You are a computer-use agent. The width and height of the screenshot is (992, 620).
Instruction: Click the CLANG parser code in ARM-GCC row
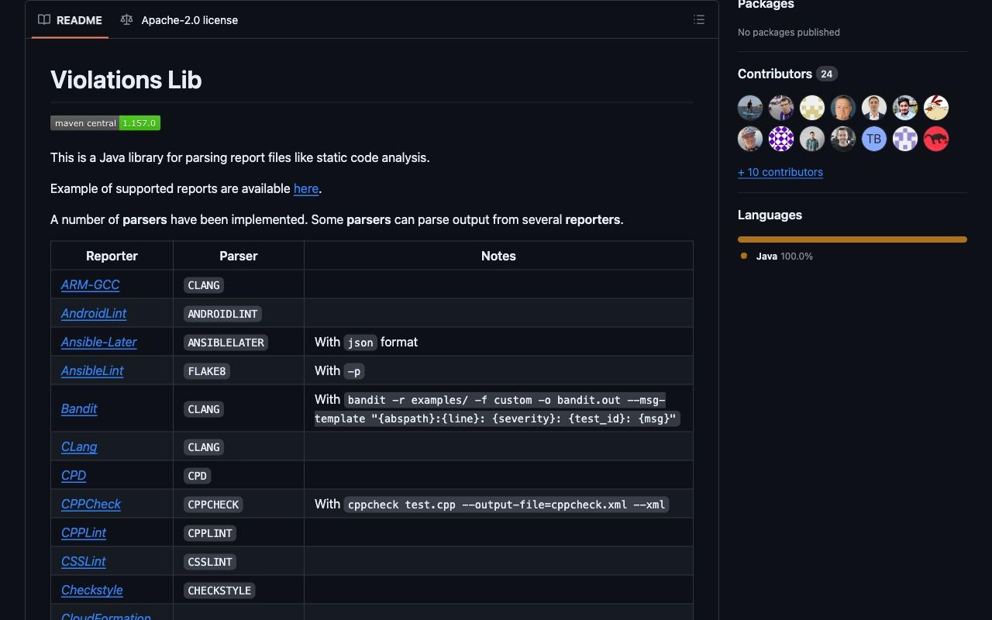click(204, 285)
